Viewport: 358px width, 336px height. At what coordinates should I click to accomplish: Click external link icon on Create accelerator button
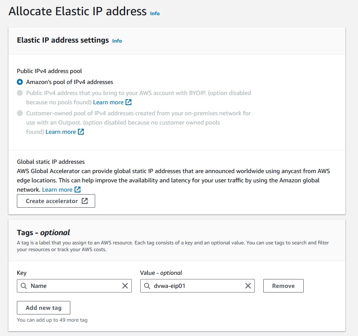point(85,201)
